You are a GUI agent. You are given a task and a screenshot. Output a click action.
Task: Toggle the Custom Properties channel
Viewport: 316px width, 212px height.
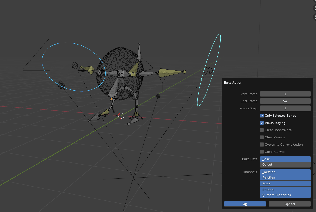(x=285, y=195)
